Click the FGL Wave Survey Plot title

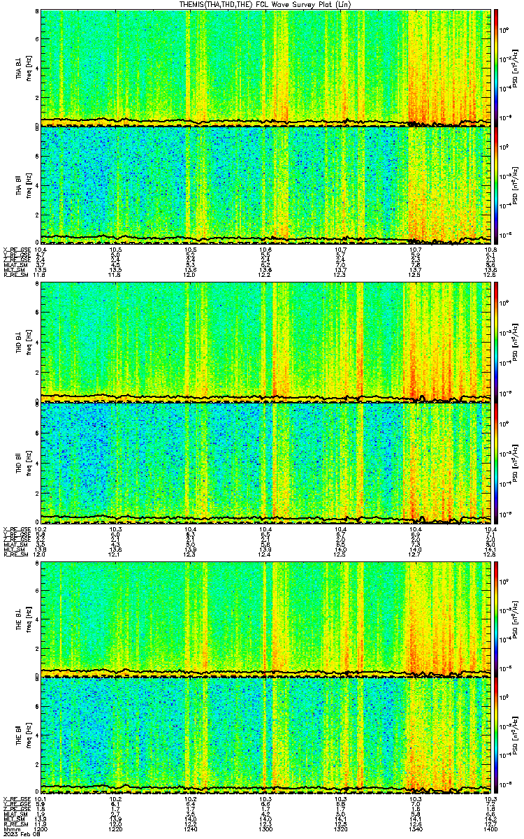click(x=262, y=4)
